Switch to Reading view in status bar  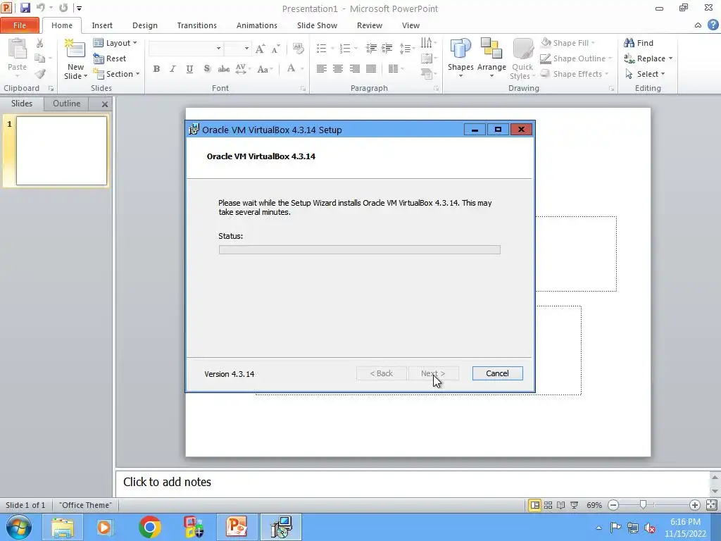(x=561, y=505)
